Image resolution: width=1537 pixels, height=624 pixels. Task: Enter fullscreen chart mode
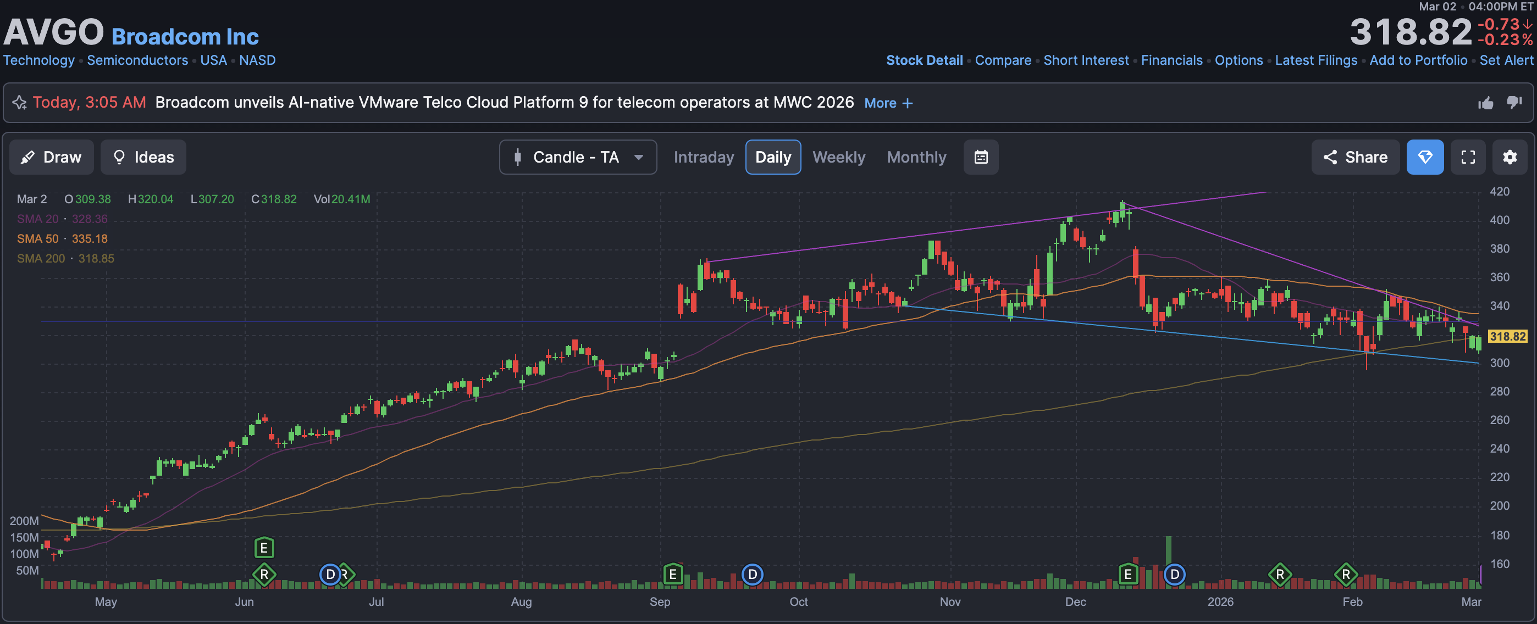point(1468,157)
